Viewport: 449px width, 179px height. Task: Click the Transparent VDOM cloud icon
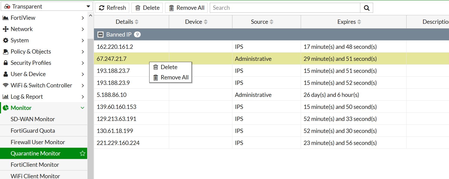pyautogui.click(x=7, y=7)
